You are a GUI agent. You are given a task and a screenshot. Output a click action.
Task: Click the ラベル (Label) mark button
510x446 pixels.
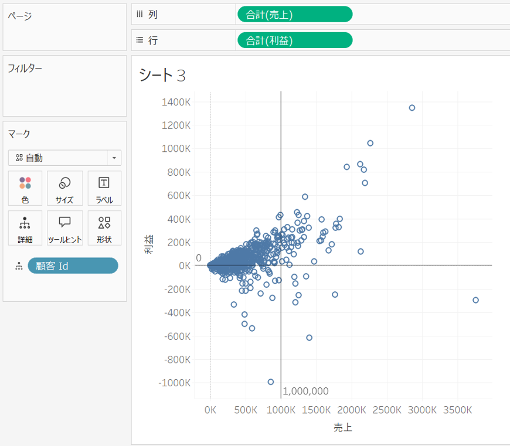tap(104, 188)
